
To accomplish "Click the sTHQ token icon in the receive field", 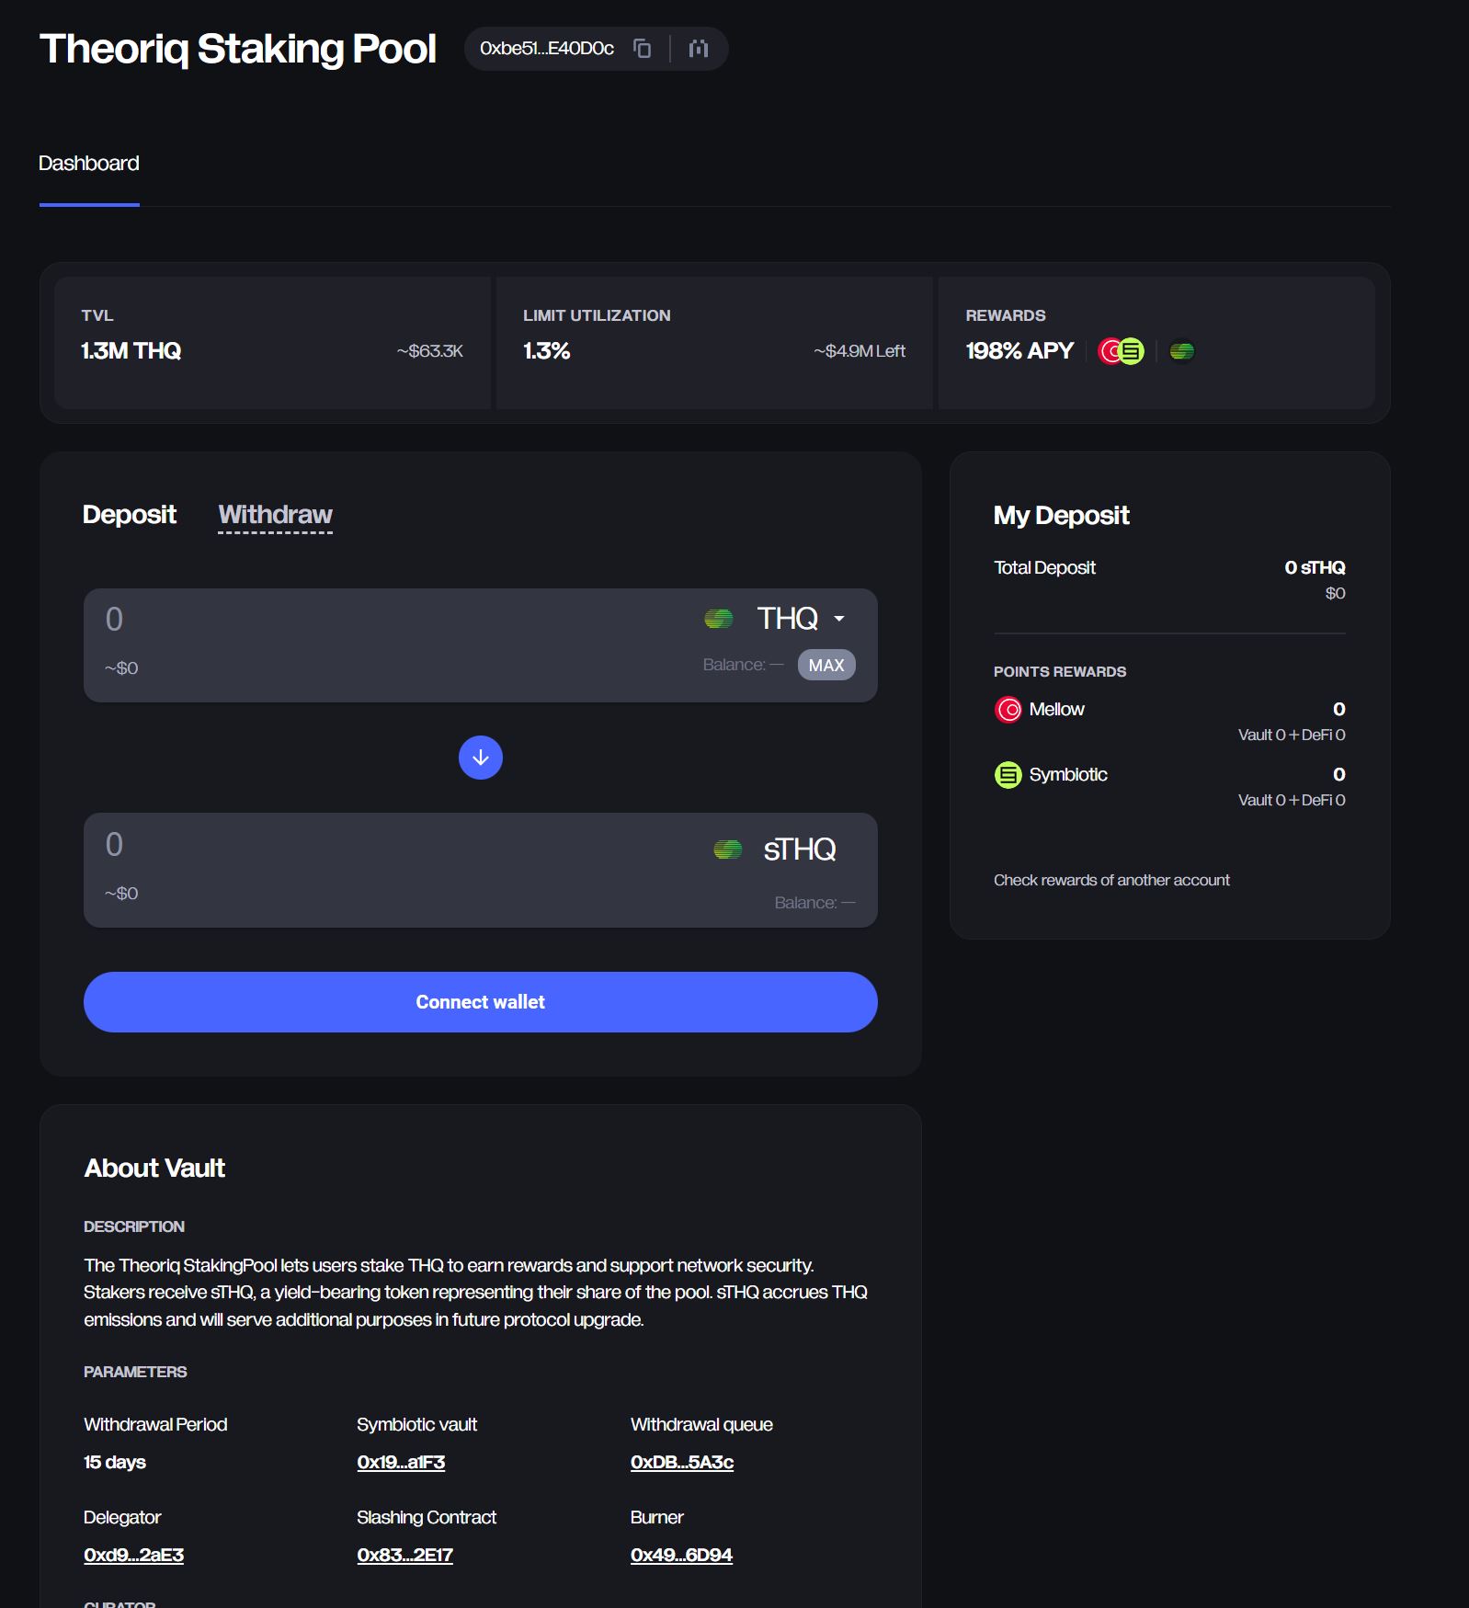I will [728, 850].
